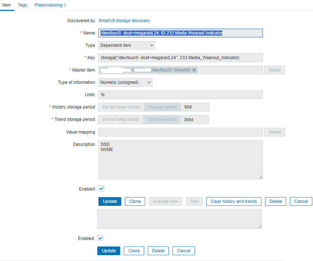Toggle the upper Enabled checkbox
Viewport: 313px width, 261px height.
coord(101,188)
